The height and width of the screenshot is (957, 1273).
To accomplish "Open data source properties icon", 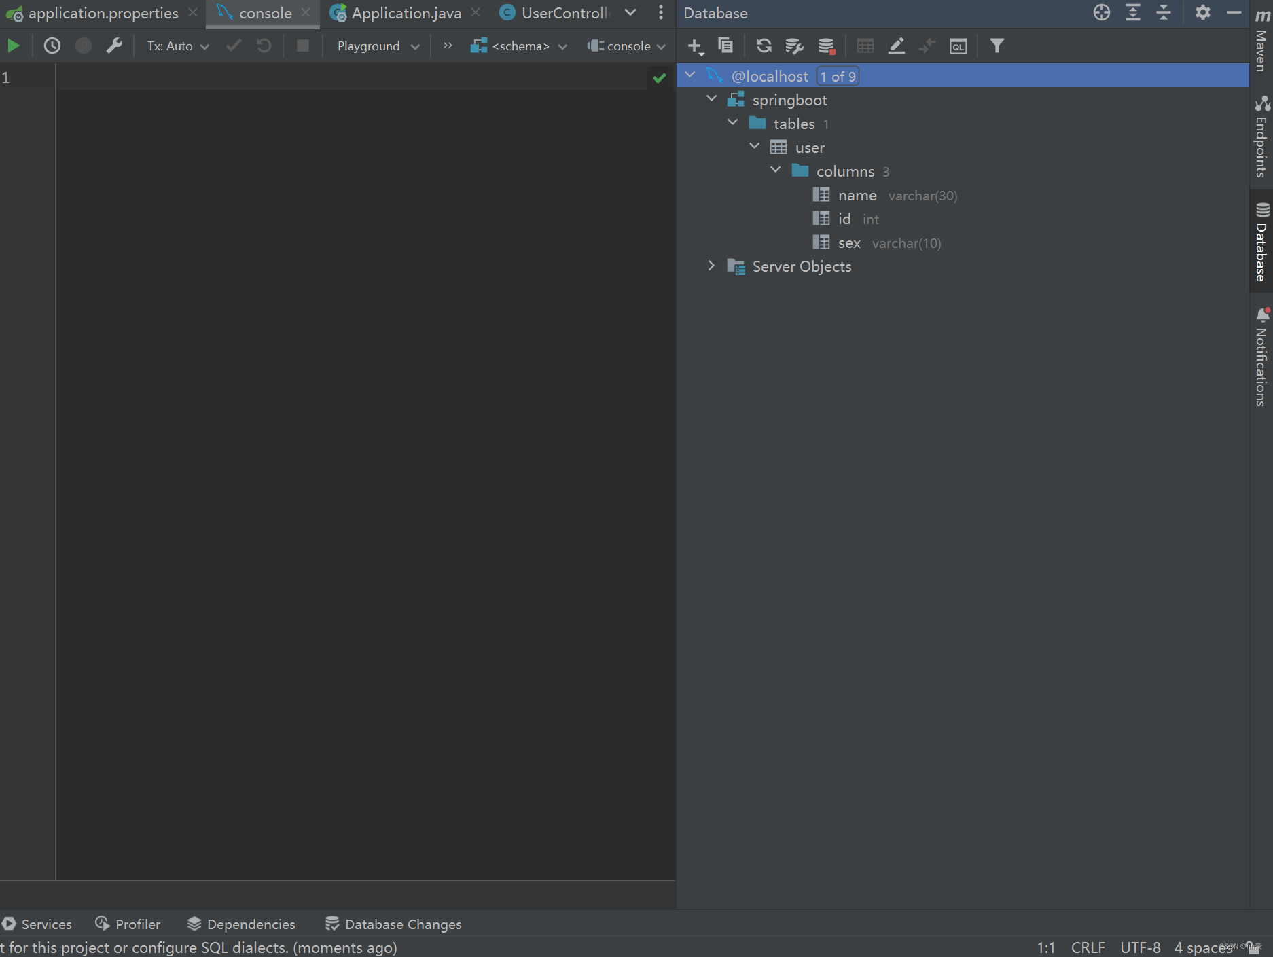I will [794, 46].
